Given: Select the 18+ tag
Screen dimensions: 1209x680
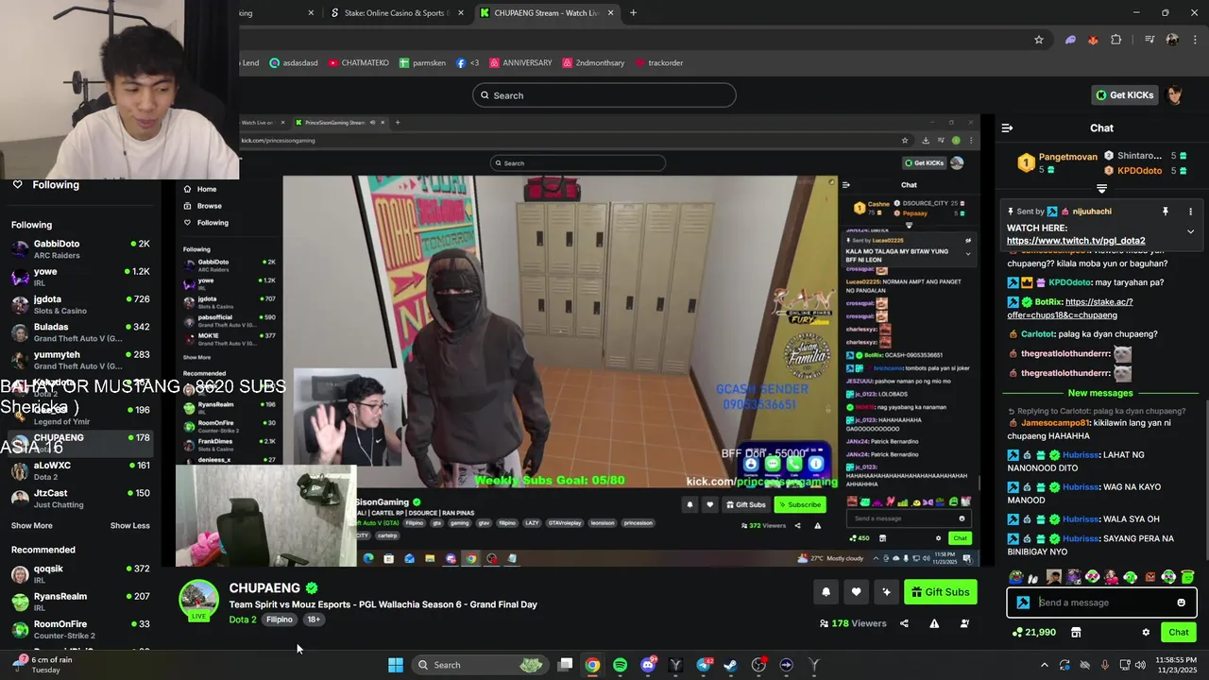Looking at the screenshot, I should pos(314,620).
